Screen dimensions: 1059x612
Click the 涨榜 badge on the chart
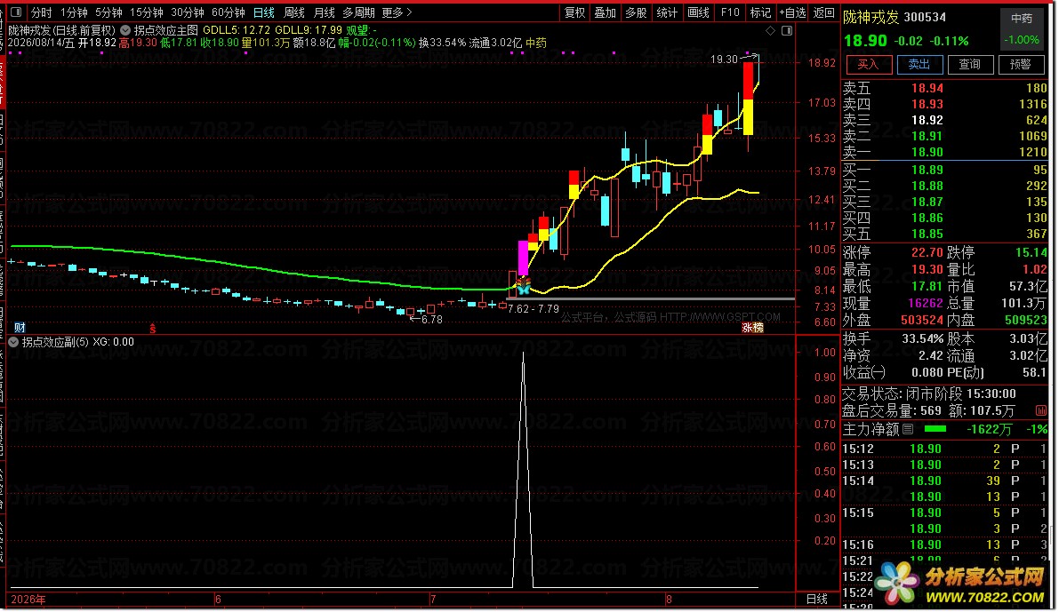tap(752, 328)
